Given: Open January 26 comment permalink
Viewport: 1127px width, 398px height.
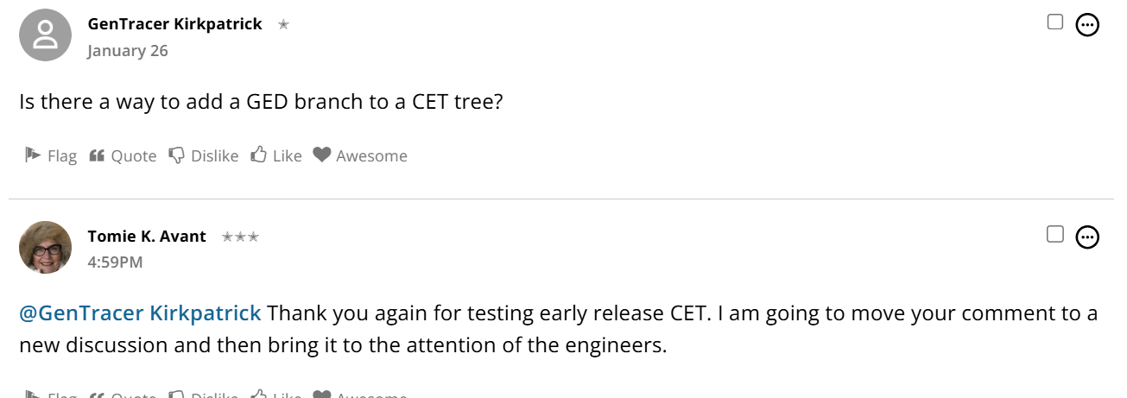Looking at the screenshot, I should click(x=128, y=50).
